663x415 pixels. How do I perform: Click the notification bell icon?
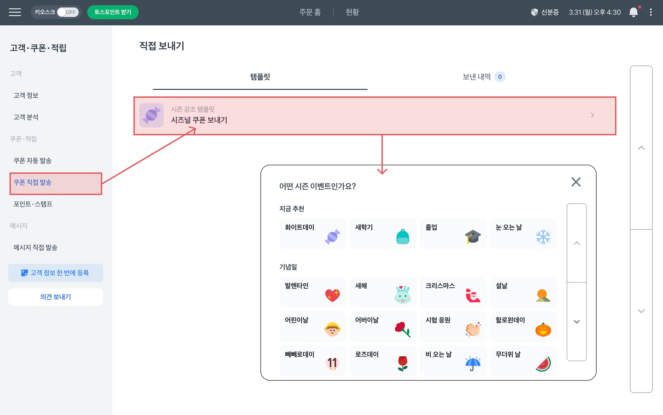pos(633,12)
